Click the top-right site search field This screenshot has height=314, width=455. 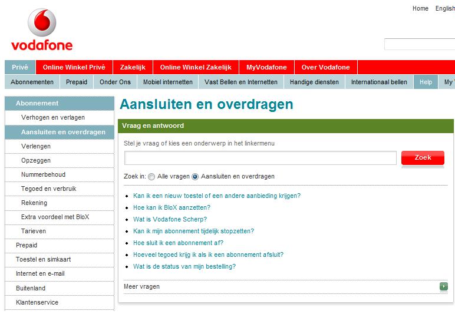click(420, 44)
